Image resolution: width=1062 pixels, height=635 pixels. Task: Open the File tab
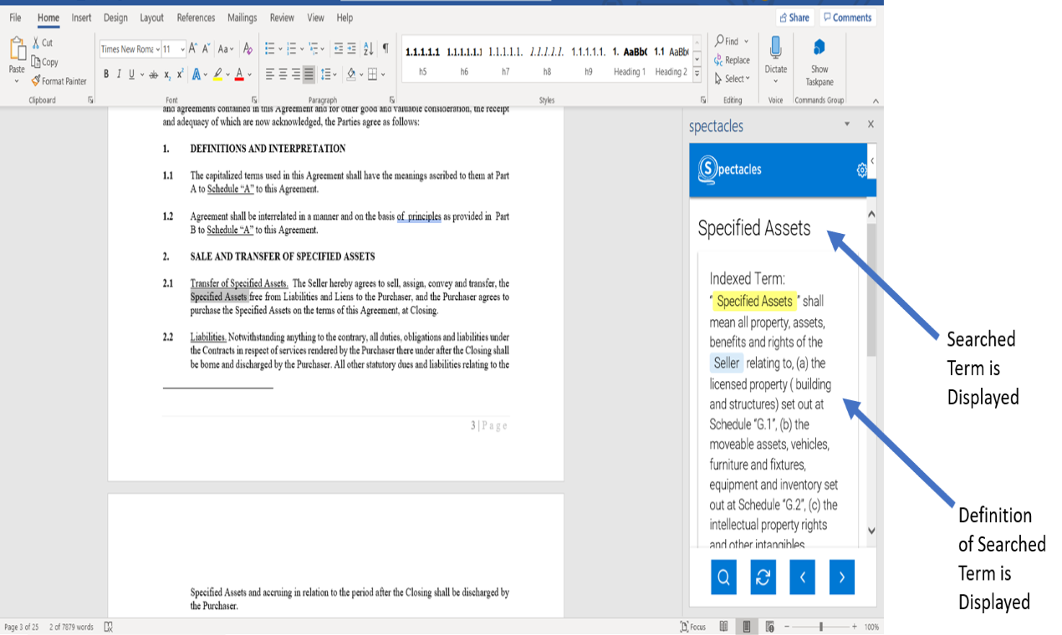pos(15,18)
